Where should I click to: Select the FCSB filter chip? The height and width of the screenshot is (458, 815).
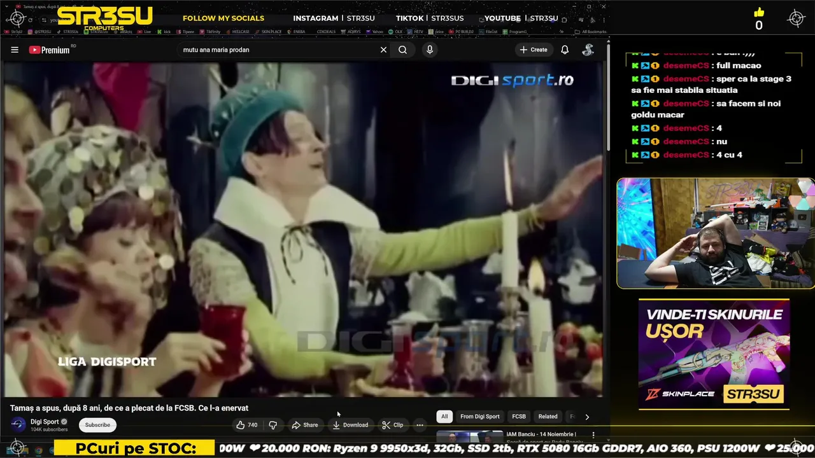point(519,417)
